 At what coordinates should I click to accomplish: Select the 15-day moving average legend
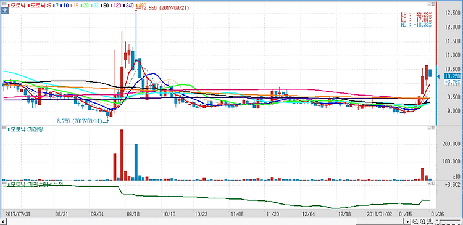tap(75, 6)
